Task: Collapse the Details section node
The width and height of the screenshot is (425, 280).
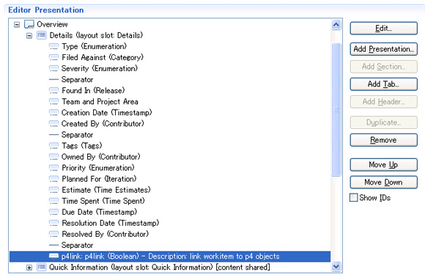Action: click(29, 36)
